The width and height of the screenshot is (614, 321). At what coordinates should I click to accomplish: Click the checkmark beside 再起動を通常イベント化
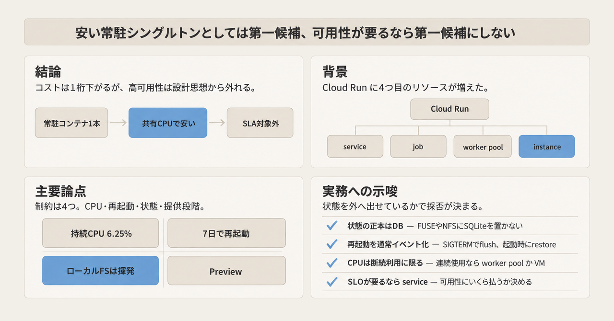pos(331,244)
